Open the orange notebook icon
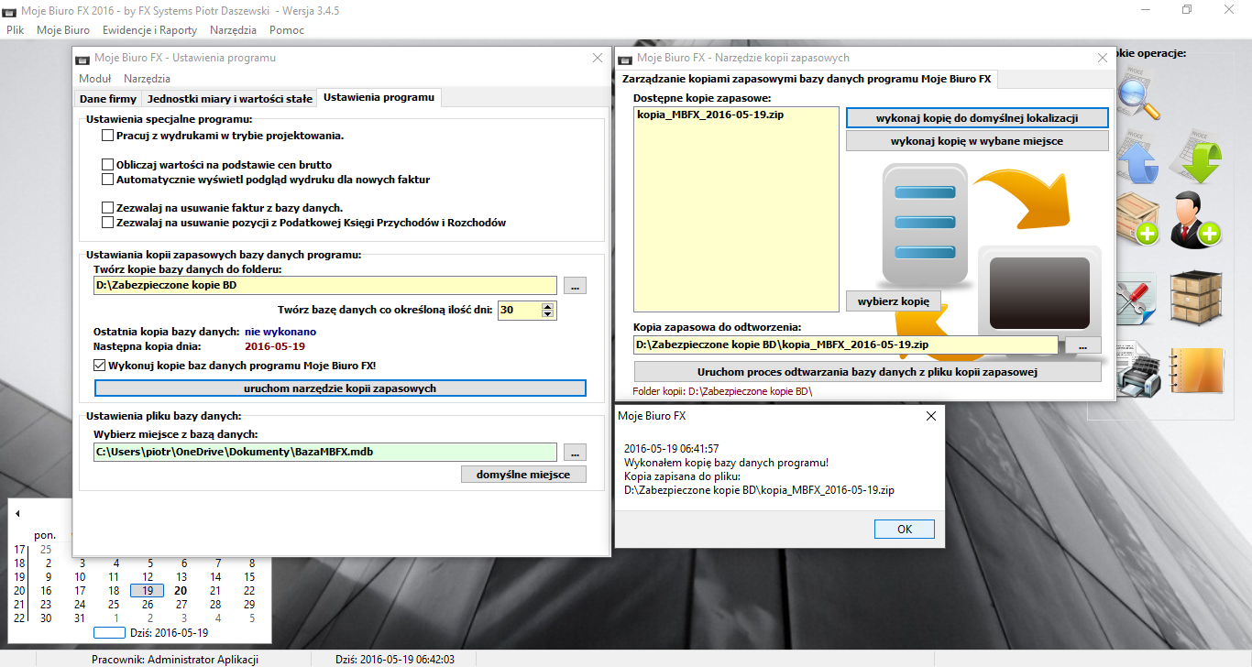This screenshot has width=1252, height=667. (1197, 371)
